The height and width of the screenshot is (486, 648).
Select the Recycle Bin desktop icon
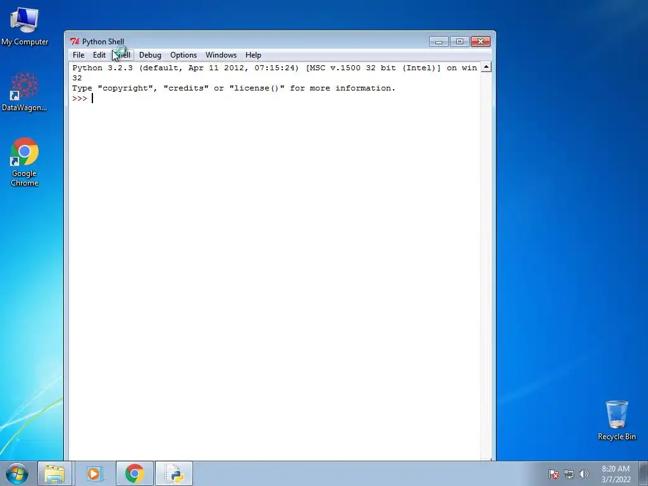pos(616,420)
